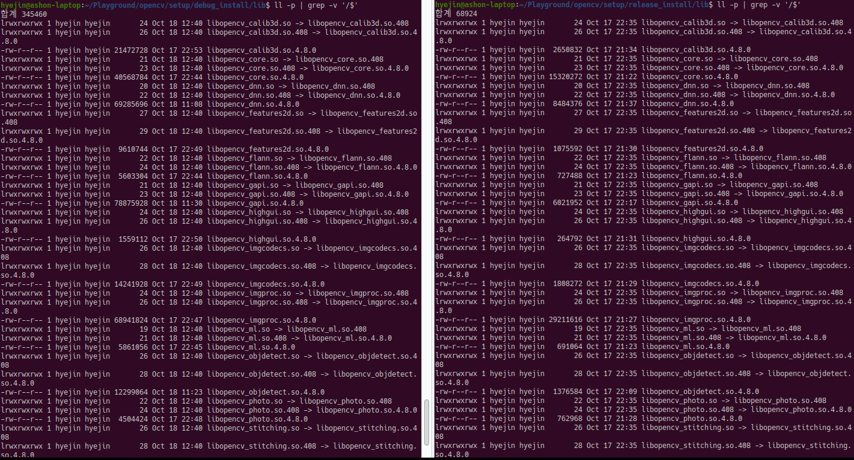Screen dimensions: 854x460
Task: Click the file size 1808272
Action: coord(568,284)
